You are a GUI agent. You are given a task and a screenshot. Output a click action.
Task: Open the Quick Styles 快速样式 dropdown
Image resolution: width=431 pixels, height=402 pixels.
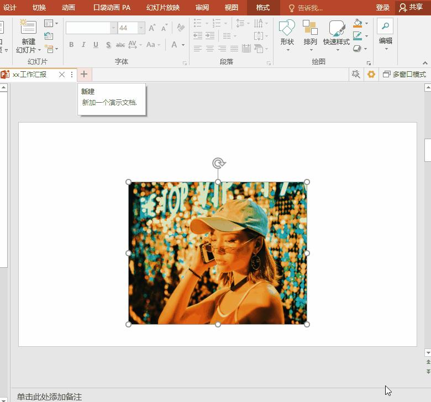[x=337, y=35]
